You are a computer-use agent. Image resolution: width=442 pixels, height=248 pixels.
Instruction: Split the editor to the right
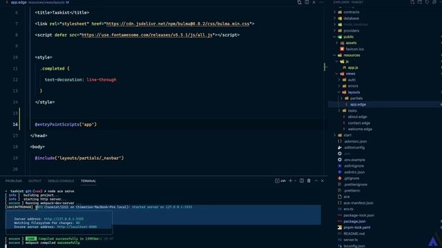coord(307,2)
